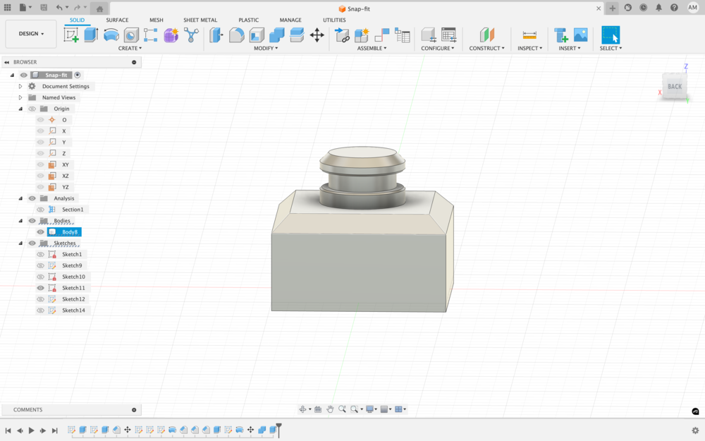Screen dimensions: 705x441
Task: Open the SHEET METAL tab
Action: 200,20
